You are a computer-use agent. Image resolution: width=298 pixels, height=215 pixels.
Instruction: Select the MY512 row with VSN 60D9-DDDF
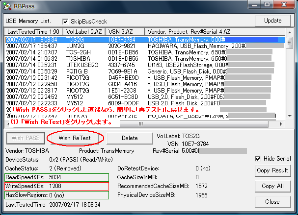[x=145, y=103]
